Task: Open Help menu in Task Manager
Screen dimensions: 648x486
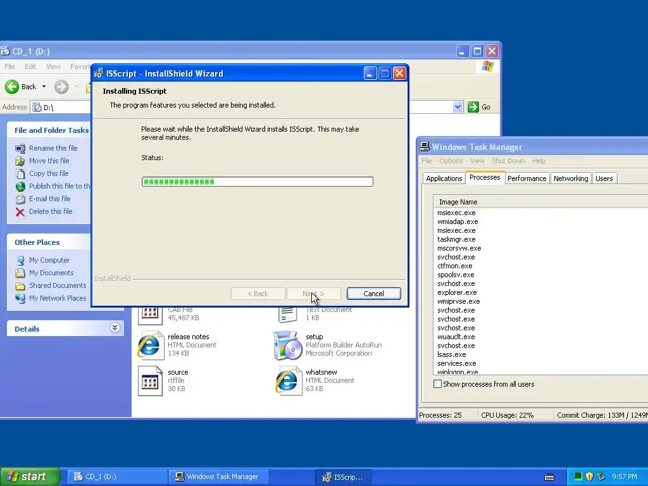Action: pos(539,161)
